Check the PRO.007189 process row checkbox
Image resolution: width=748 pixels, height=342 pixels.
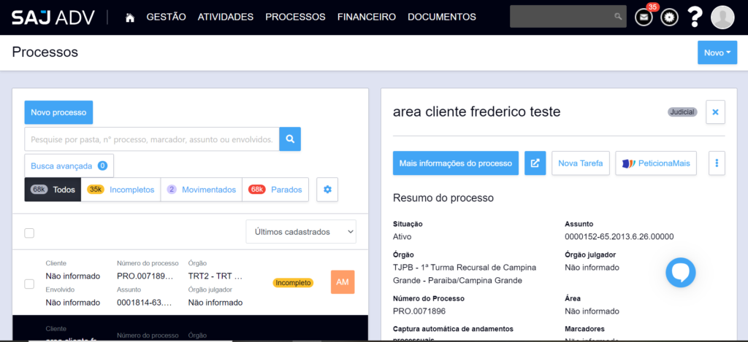[29, 284]
